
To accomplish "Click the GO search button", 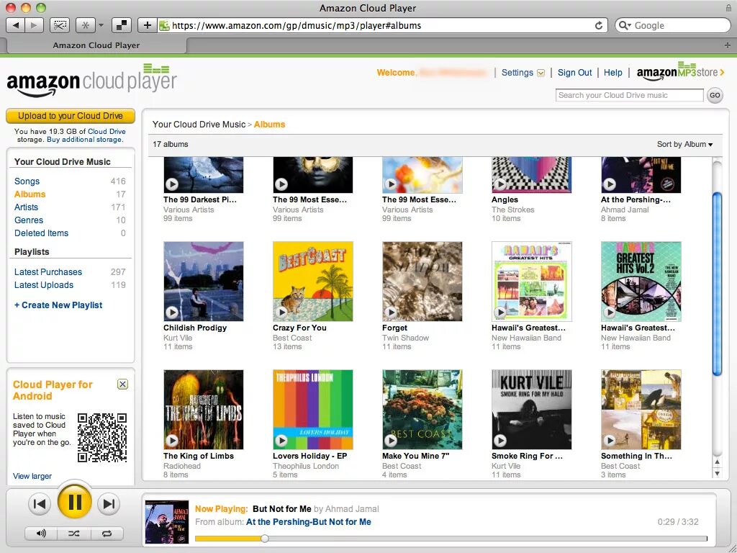I will coord(715,95).
